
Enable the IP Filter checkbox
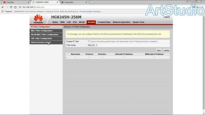coord(89,41)
